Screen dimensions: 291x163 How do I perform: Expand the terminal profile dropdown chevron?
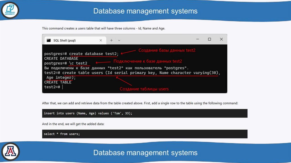pyautogui.click(x=119, y=40)
